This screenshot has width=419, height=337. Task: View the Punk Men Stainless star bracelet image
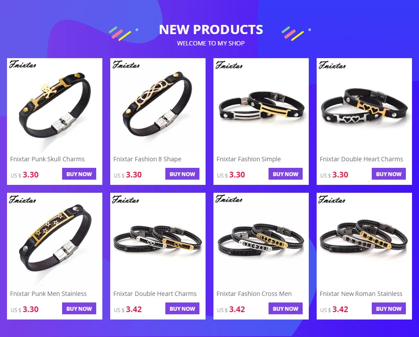point(55,240)
